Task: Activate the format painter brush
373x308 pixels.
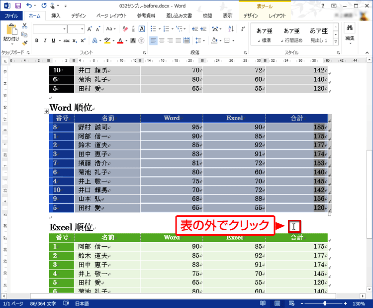Action: pyautogui.click(x=24, y=43)
